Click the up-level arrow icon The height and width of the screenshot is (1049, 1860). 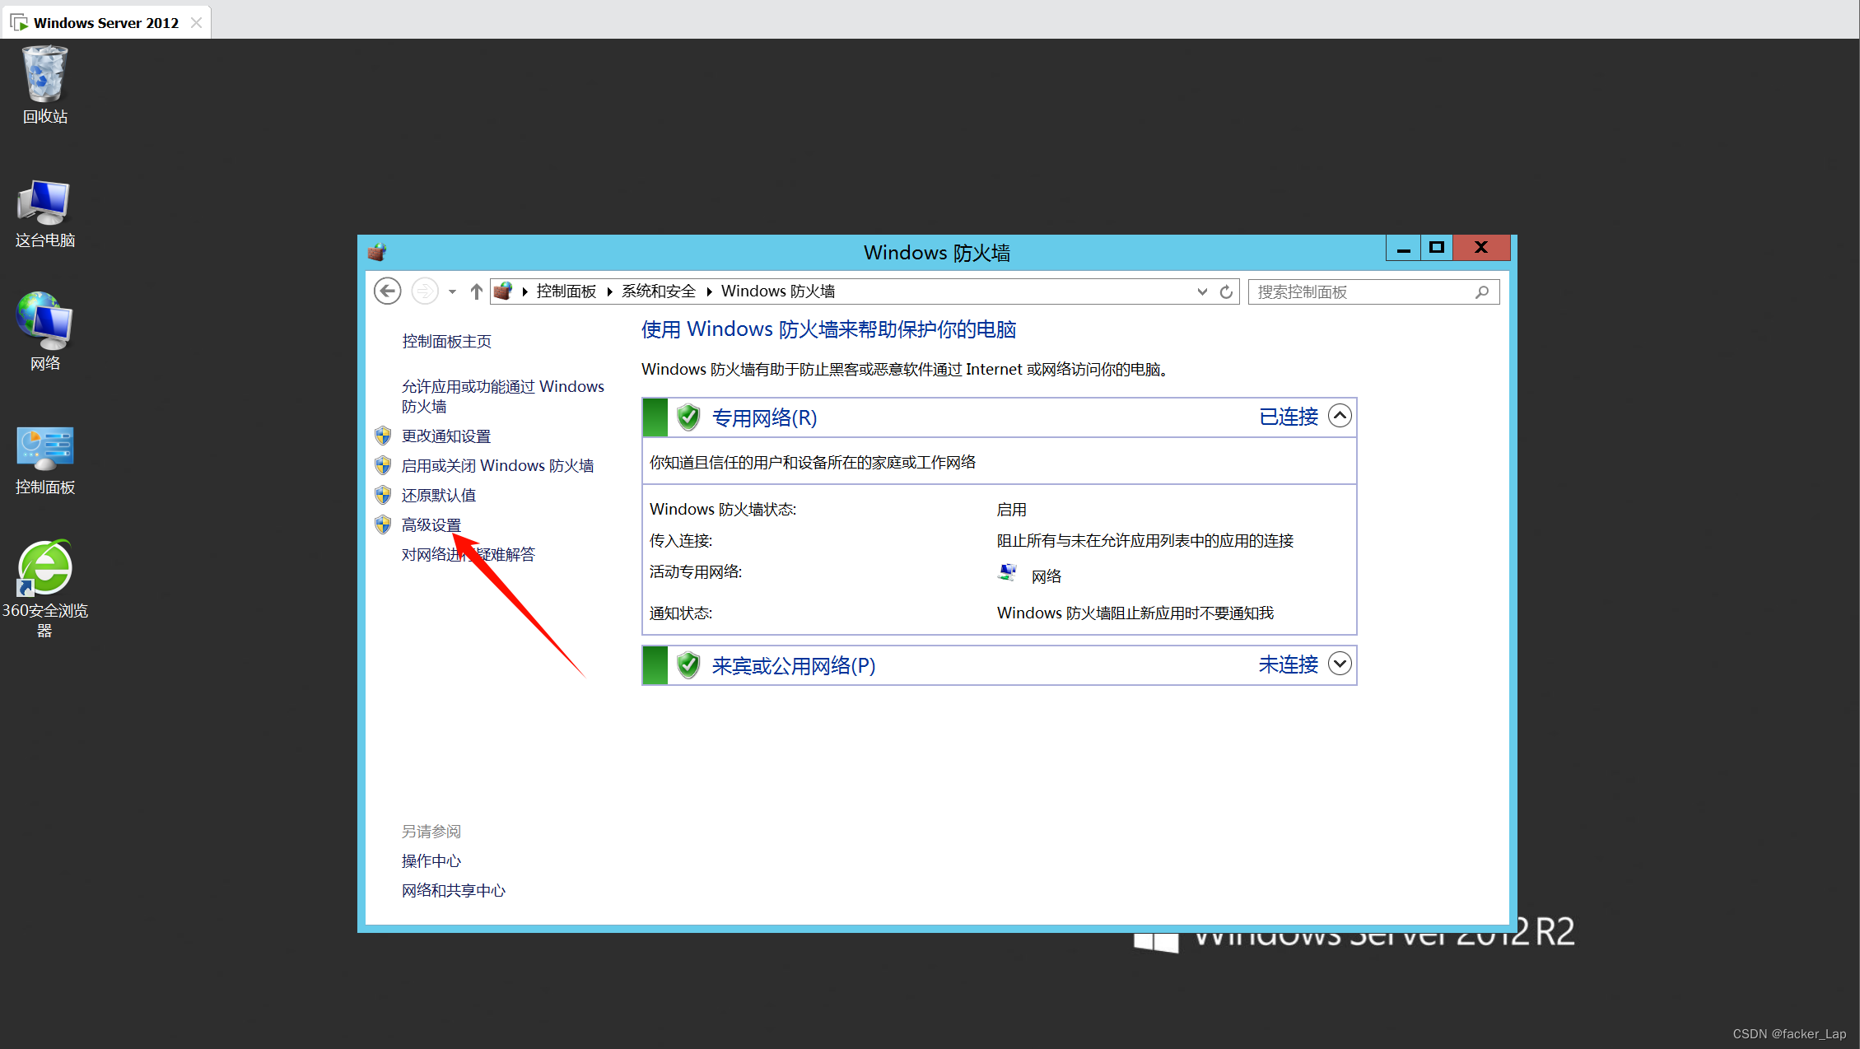[x=476, y=291]
